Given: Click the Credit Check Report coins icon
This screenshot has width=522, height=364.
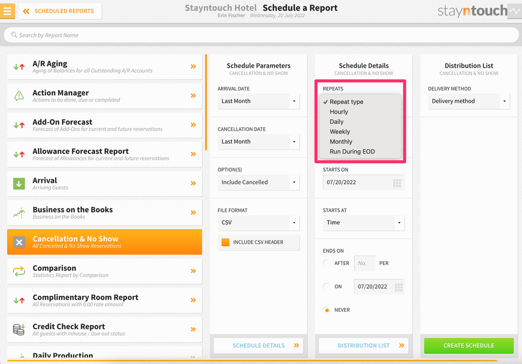Looking at the screenshot, I should 19,329.
